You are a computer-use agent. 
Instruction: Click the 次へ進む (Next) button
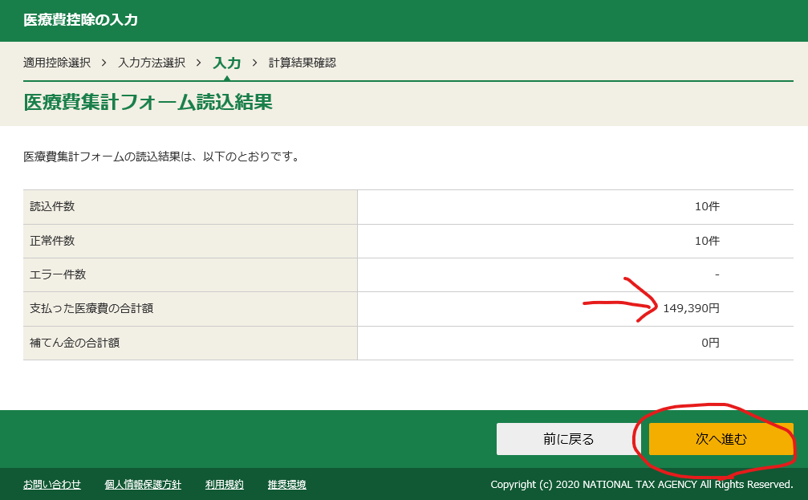click(x=720, y=439)
